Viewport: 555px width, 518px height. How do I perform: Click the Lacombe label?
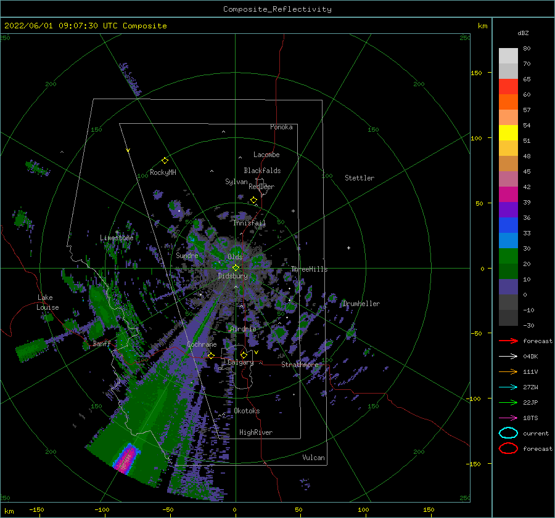point(266,155)
